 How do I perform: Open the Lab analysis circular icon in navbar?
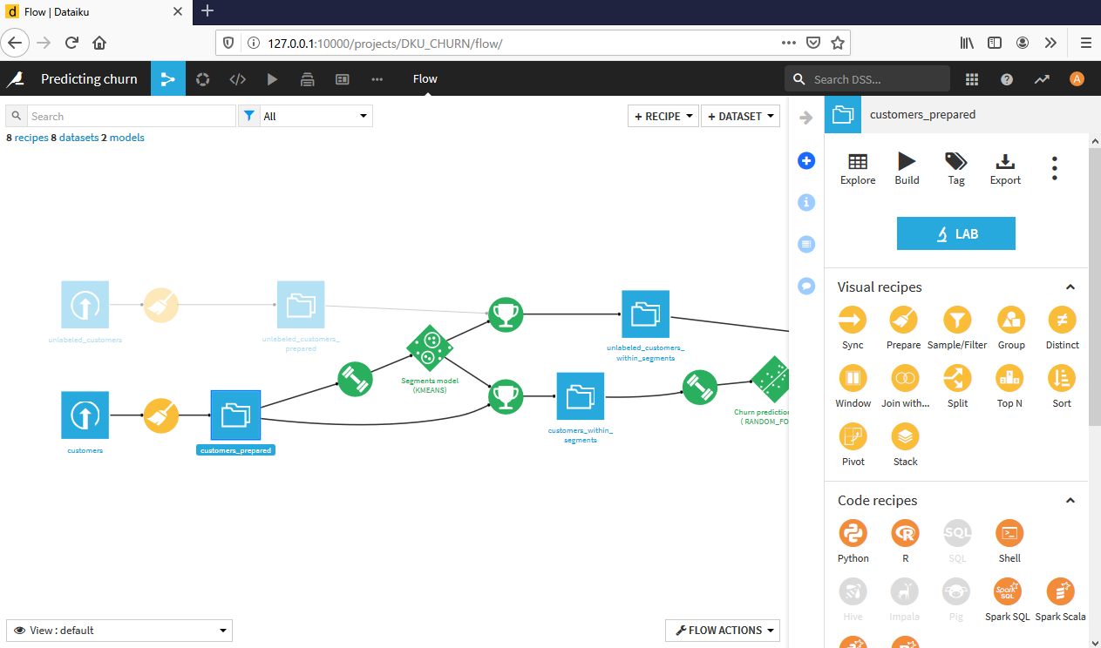pos(203,79)
